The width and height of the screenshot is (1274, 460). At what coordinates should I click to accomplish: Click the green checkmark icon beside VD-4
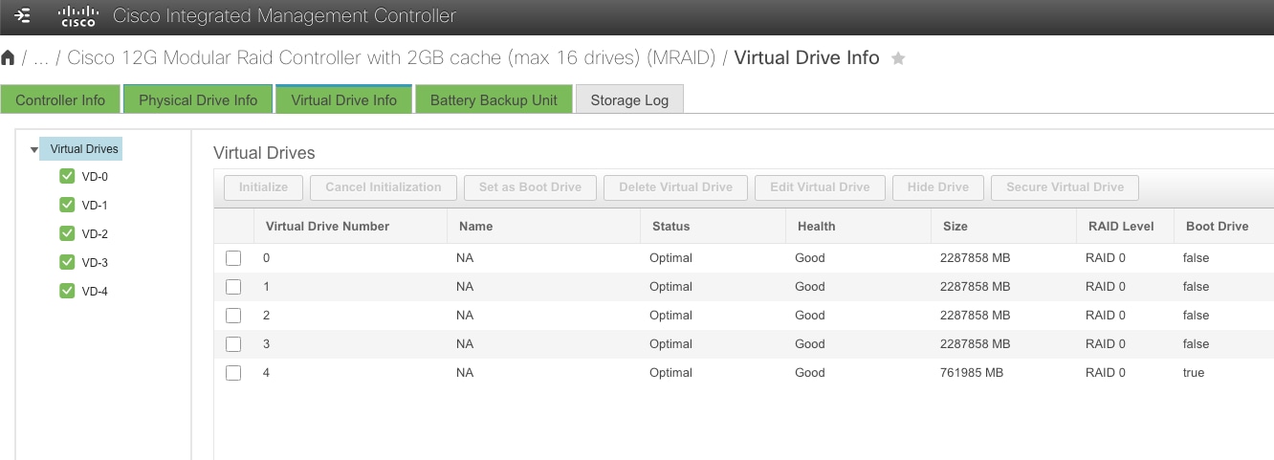click(x=67, y=291)
